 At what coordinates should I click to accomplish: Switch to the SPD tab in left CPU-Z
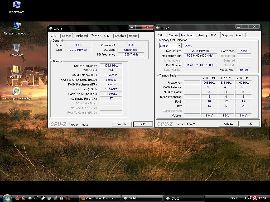click(x=106, y=36)
